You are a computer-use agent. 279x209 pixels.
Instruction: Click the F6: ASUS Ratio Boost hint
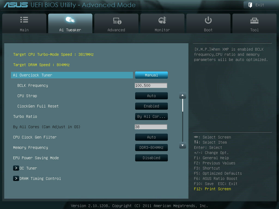[216, 179]
